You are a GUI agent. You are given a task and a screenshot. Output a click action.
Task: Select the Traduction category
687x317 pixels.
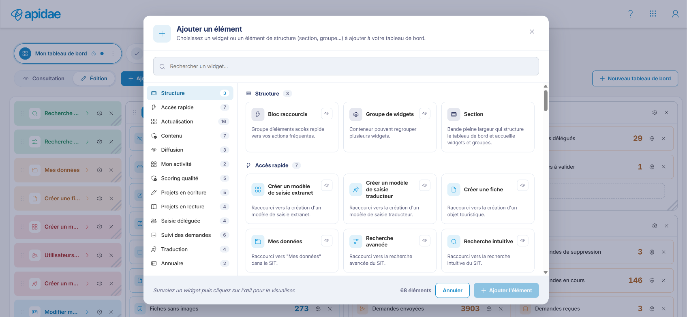[x=190, y=249]
